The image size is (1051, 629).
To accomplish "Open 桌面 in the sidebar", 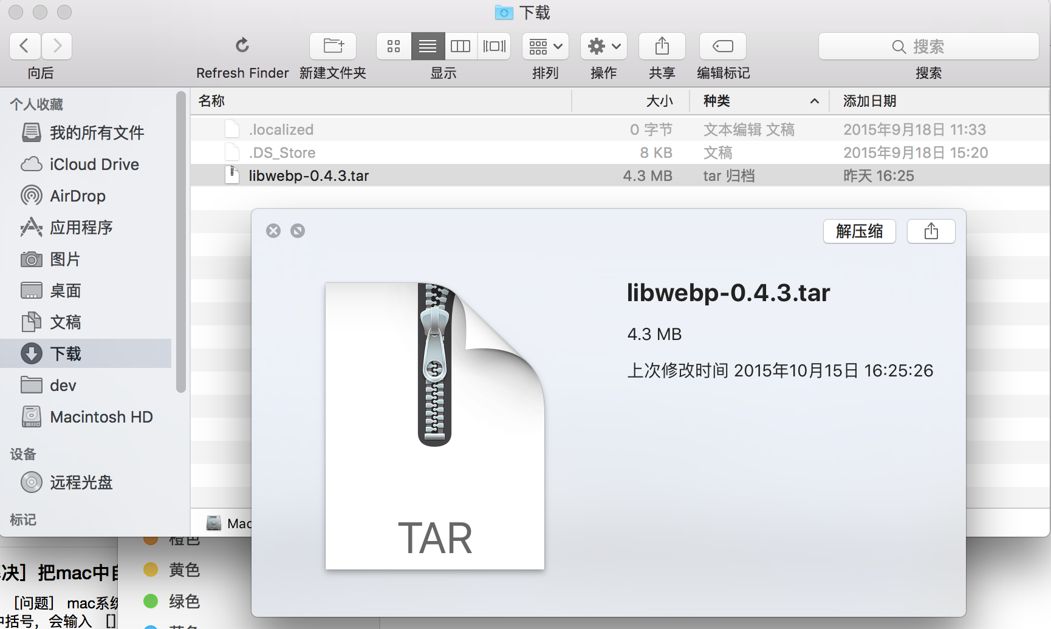I will point(86,290).
